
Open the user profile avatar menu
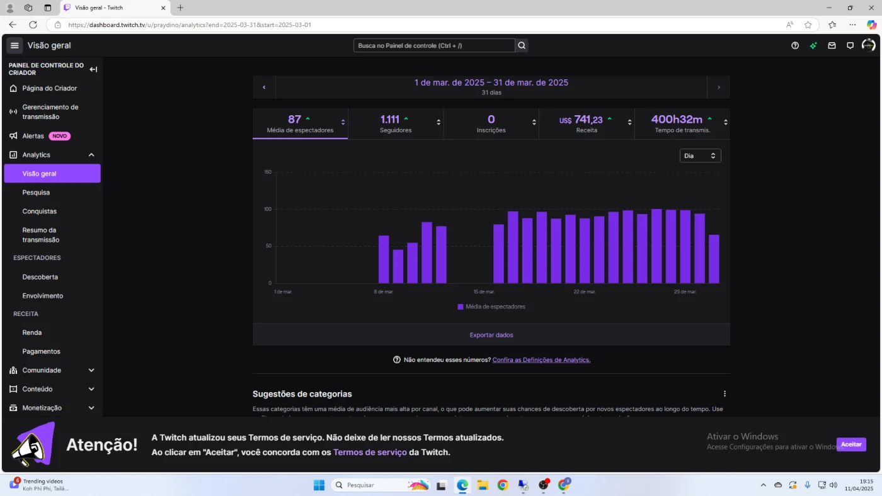pyautogui.click(x=868, y=45)
